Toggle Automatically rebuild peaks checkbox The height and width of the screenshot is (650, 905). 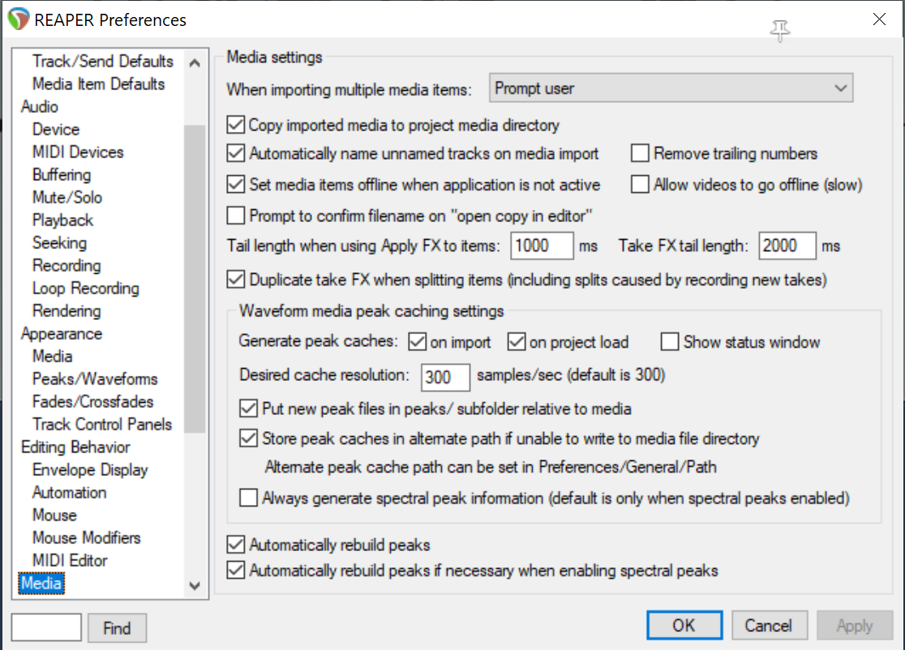(x=236, y=545)
